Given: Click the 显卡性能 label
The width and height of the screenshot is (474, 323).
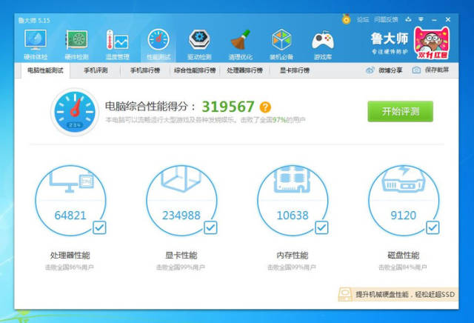Looking at the screenshot, I should pyautogui.click(x=181, y=256).
